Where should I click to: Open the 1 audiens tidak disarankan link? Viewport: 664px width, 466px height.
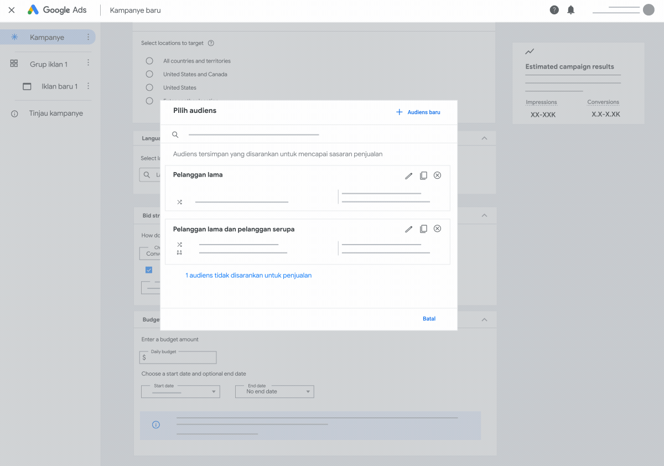pyautogui.click(x=248, y=275)
